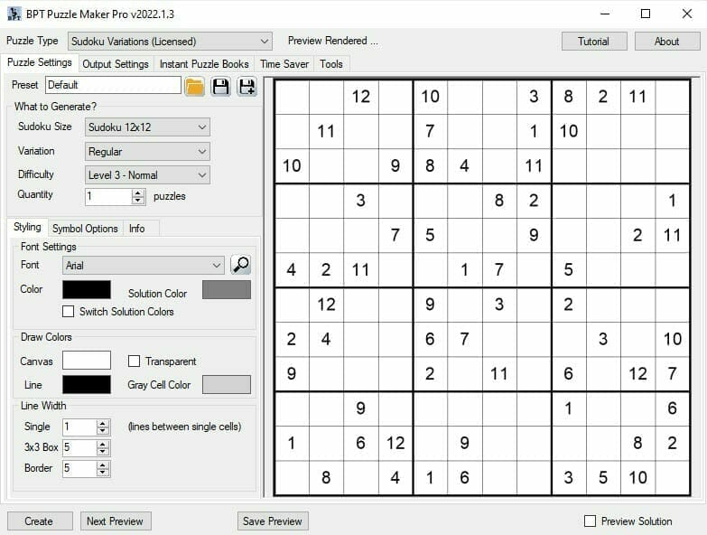Pick the black Line color swatch

(x=87, y=385)
